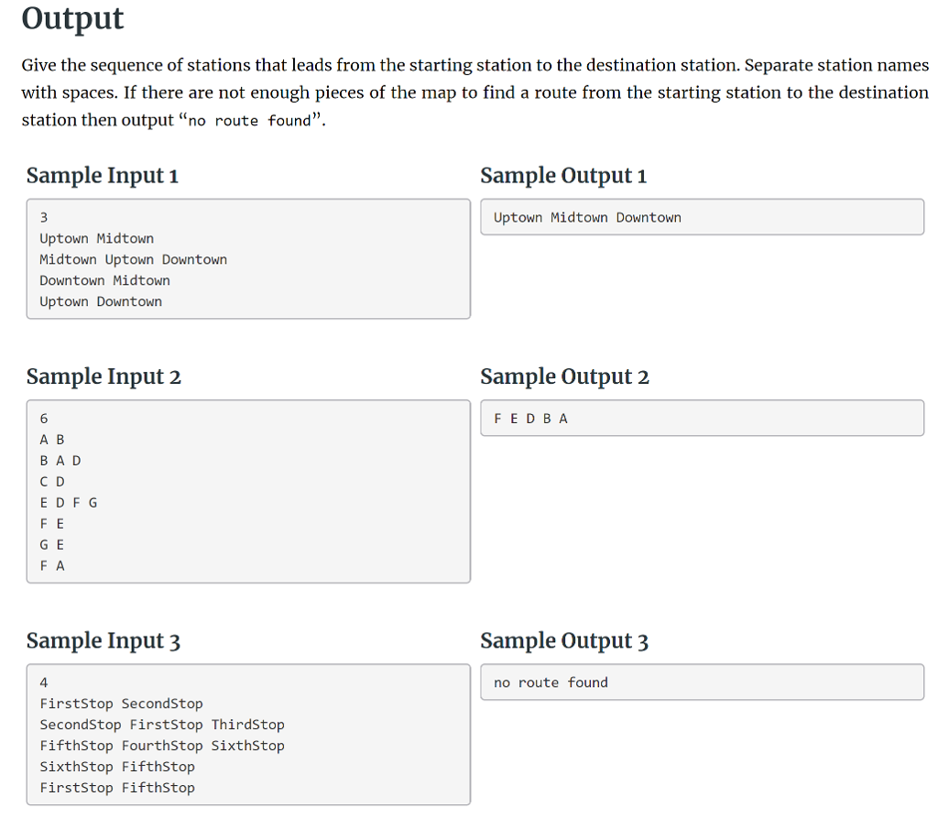Click the Sample Input 3 heading
Image resolution: width=938 pixels, height=818 pixels.
tap(104, 640)
